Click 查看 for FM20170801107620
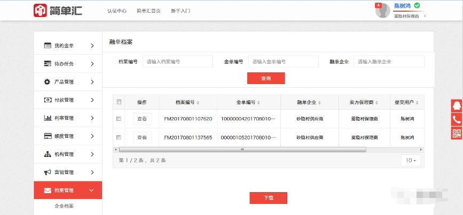Viewport: 463px width, 215px height. [x=142, y=119]
